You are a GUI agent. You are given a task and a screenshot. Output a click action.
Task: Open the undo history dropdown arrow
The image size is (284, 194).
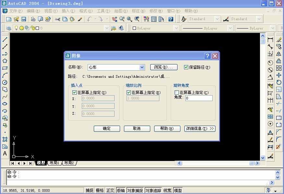click(x=95, y=19)
